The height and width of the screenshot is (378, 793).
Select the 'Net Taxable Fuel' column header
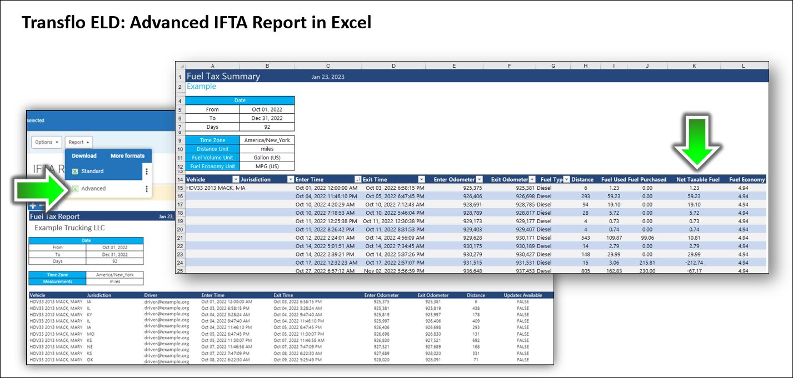coord(698,179)
